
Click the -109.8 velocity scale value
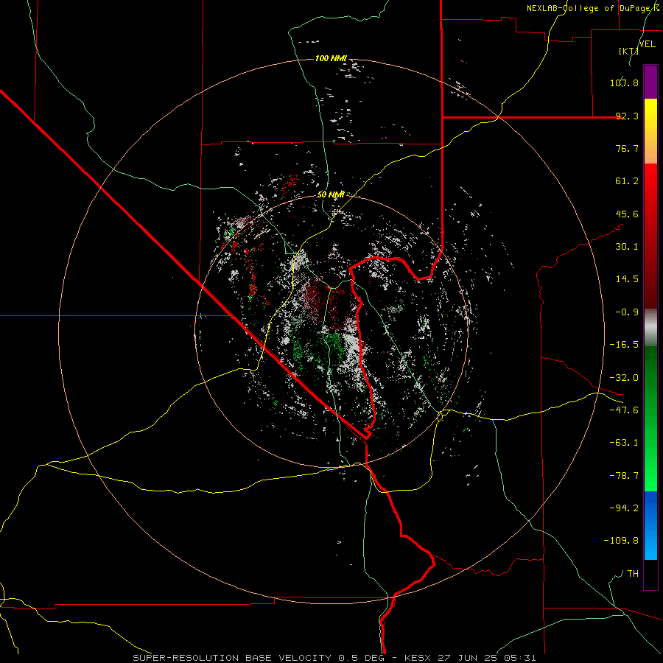pos(621,541)
